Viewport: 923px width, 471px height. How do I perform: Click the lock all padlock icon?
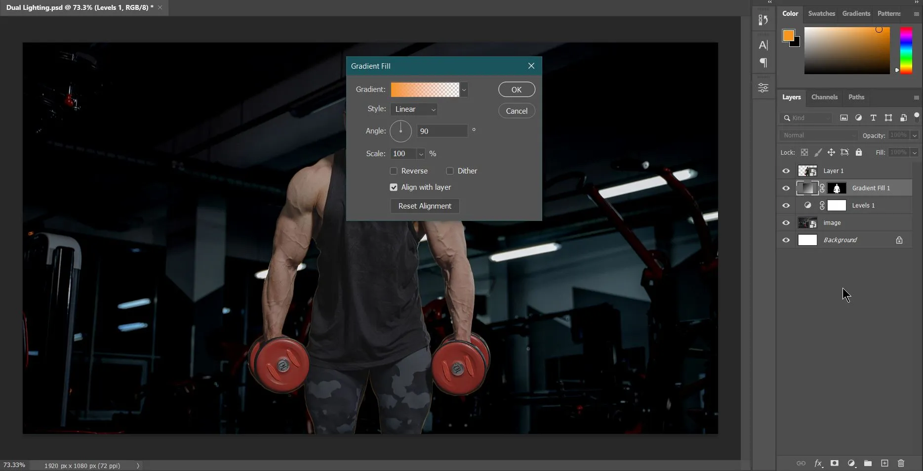pyautogui.click(x=859, y=152)
